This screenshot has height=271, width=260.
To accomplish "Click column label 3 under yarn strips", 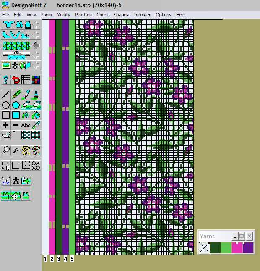I will point(59,259).
